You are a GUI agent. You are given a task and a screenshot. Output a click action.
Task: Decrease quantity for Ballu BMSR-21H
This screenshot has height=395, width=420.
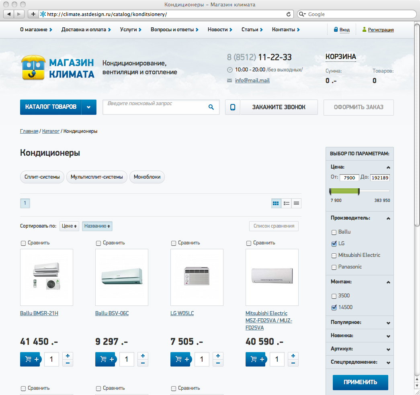tap(68, 363)
